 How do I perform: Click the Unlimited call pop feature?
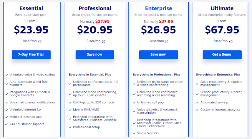(x=150, y=102)
